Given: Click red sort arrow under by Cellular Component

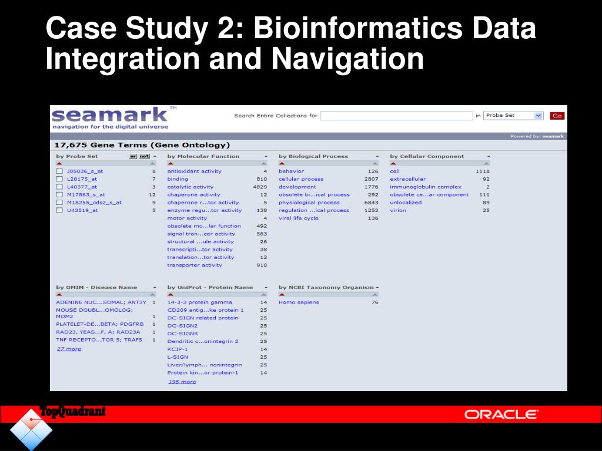Looking at the screenshot, I should [x=393, y=164].
